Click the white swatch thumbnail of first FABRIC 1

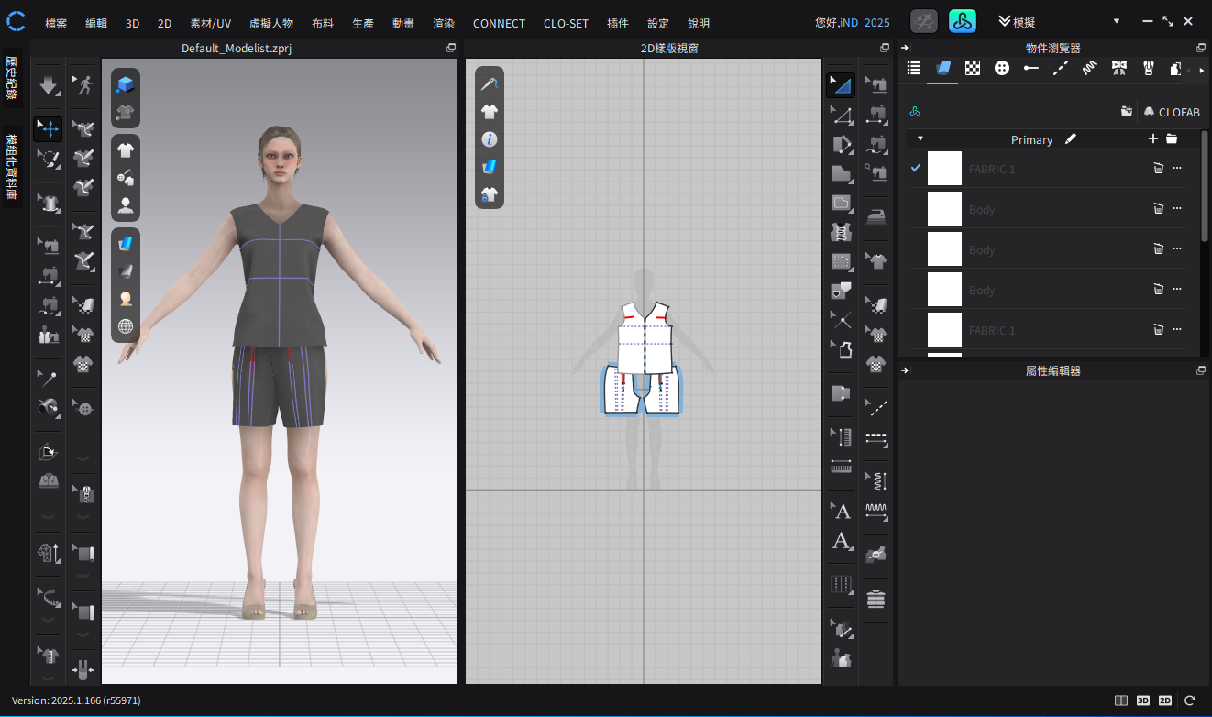pyautogui.click(x=944, y=169)
